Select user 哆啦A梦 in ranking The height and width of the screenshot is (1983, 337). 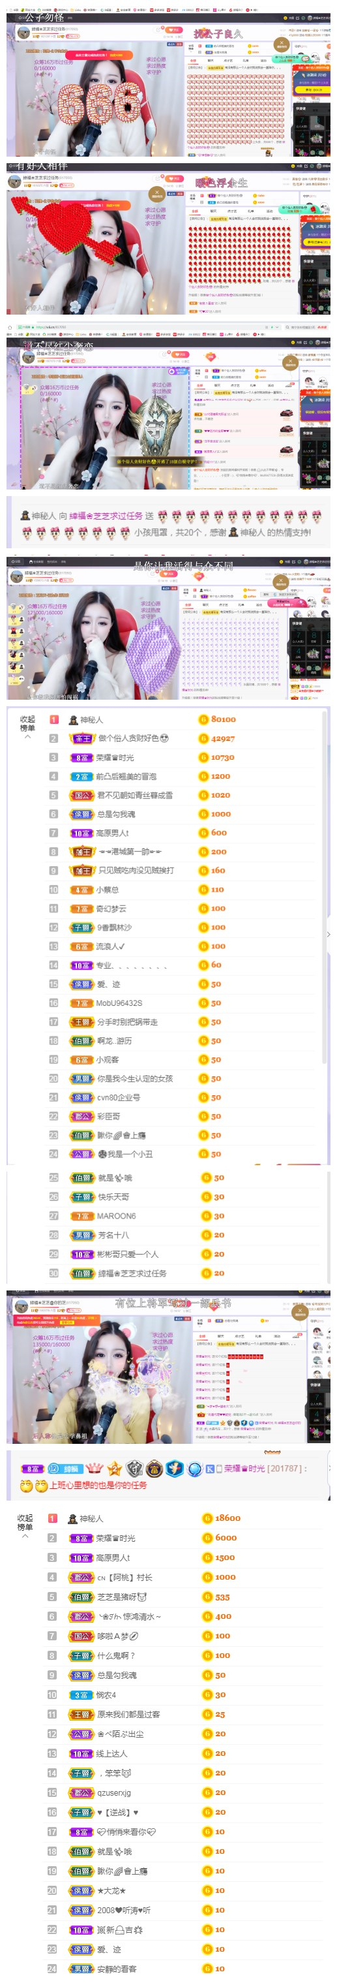tap(118, 1636)
